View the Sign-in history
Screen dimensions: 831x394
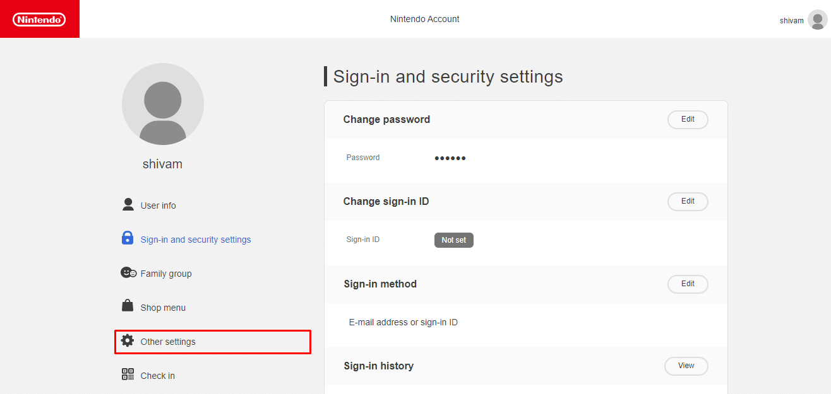click(x=686, y=366)
